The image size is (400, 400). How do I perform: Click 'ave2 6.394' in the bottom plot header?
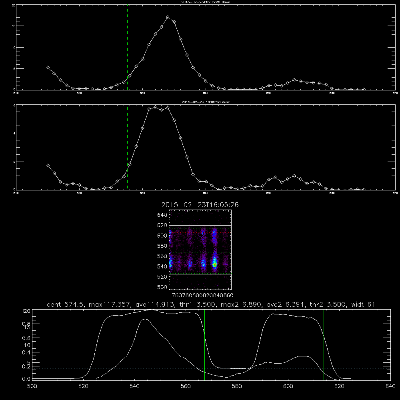(x=286, y=304)
